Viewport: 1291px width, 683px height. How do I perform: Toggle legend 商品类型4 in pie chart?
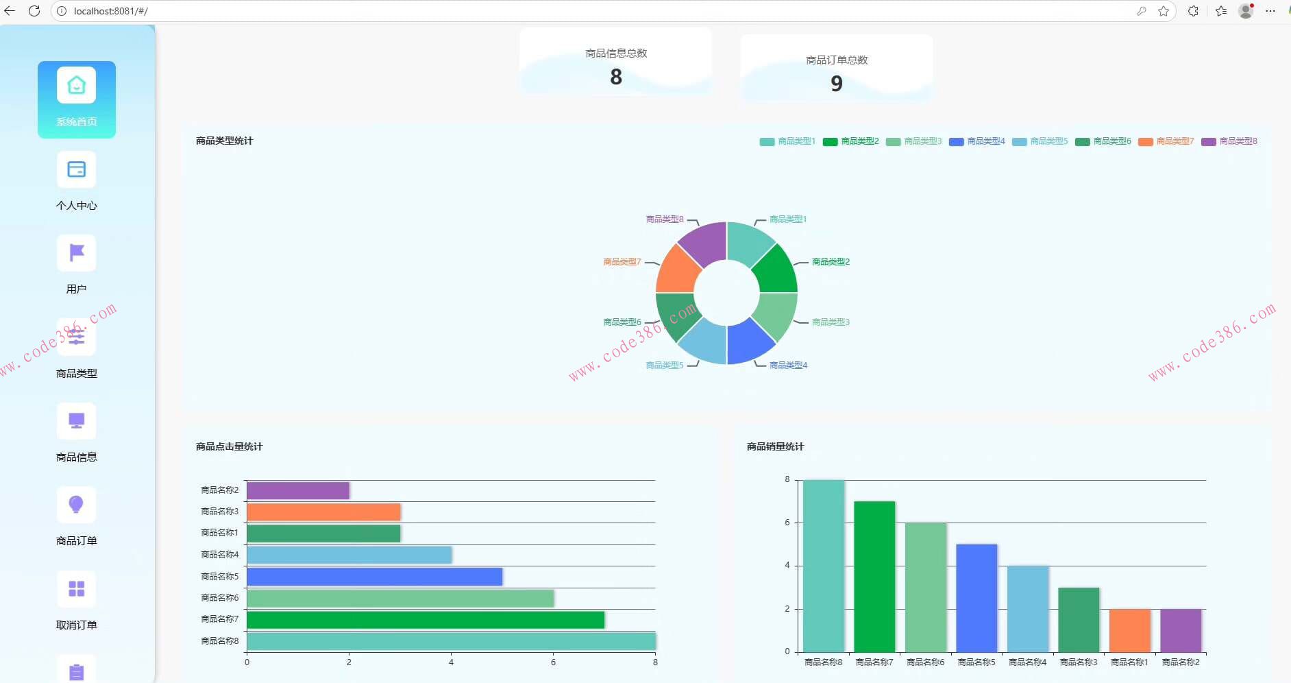pyautogui.click(x=976, y=141)
